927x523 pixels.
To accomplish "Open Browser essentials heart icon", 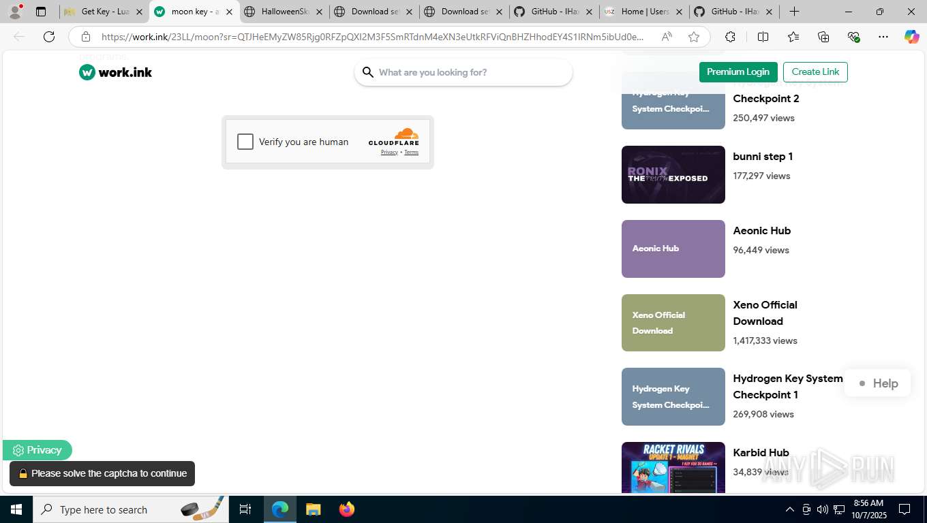I will [x=853, y=37].
